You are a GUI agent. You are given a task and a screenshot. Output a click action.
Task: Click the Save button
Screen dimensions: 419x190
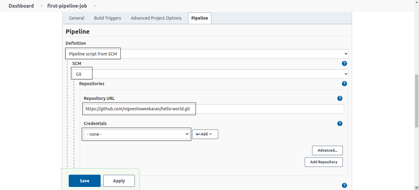[85, 181]
